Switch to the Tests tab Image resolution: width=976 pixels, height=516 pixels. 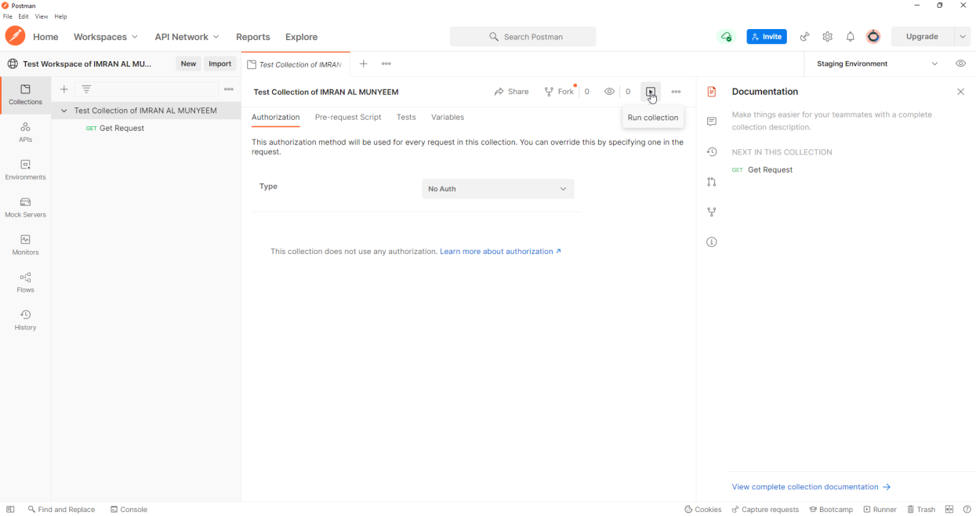tap(406, 117)
